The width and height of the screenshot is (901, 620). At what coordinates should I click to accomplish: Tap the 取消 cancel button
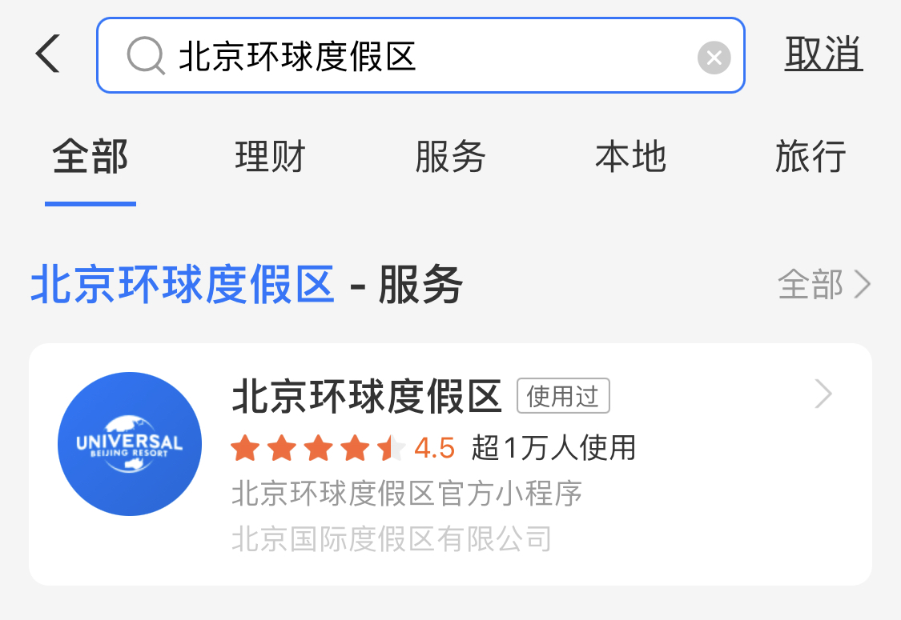pyautogui.click(x=823, y=54)
